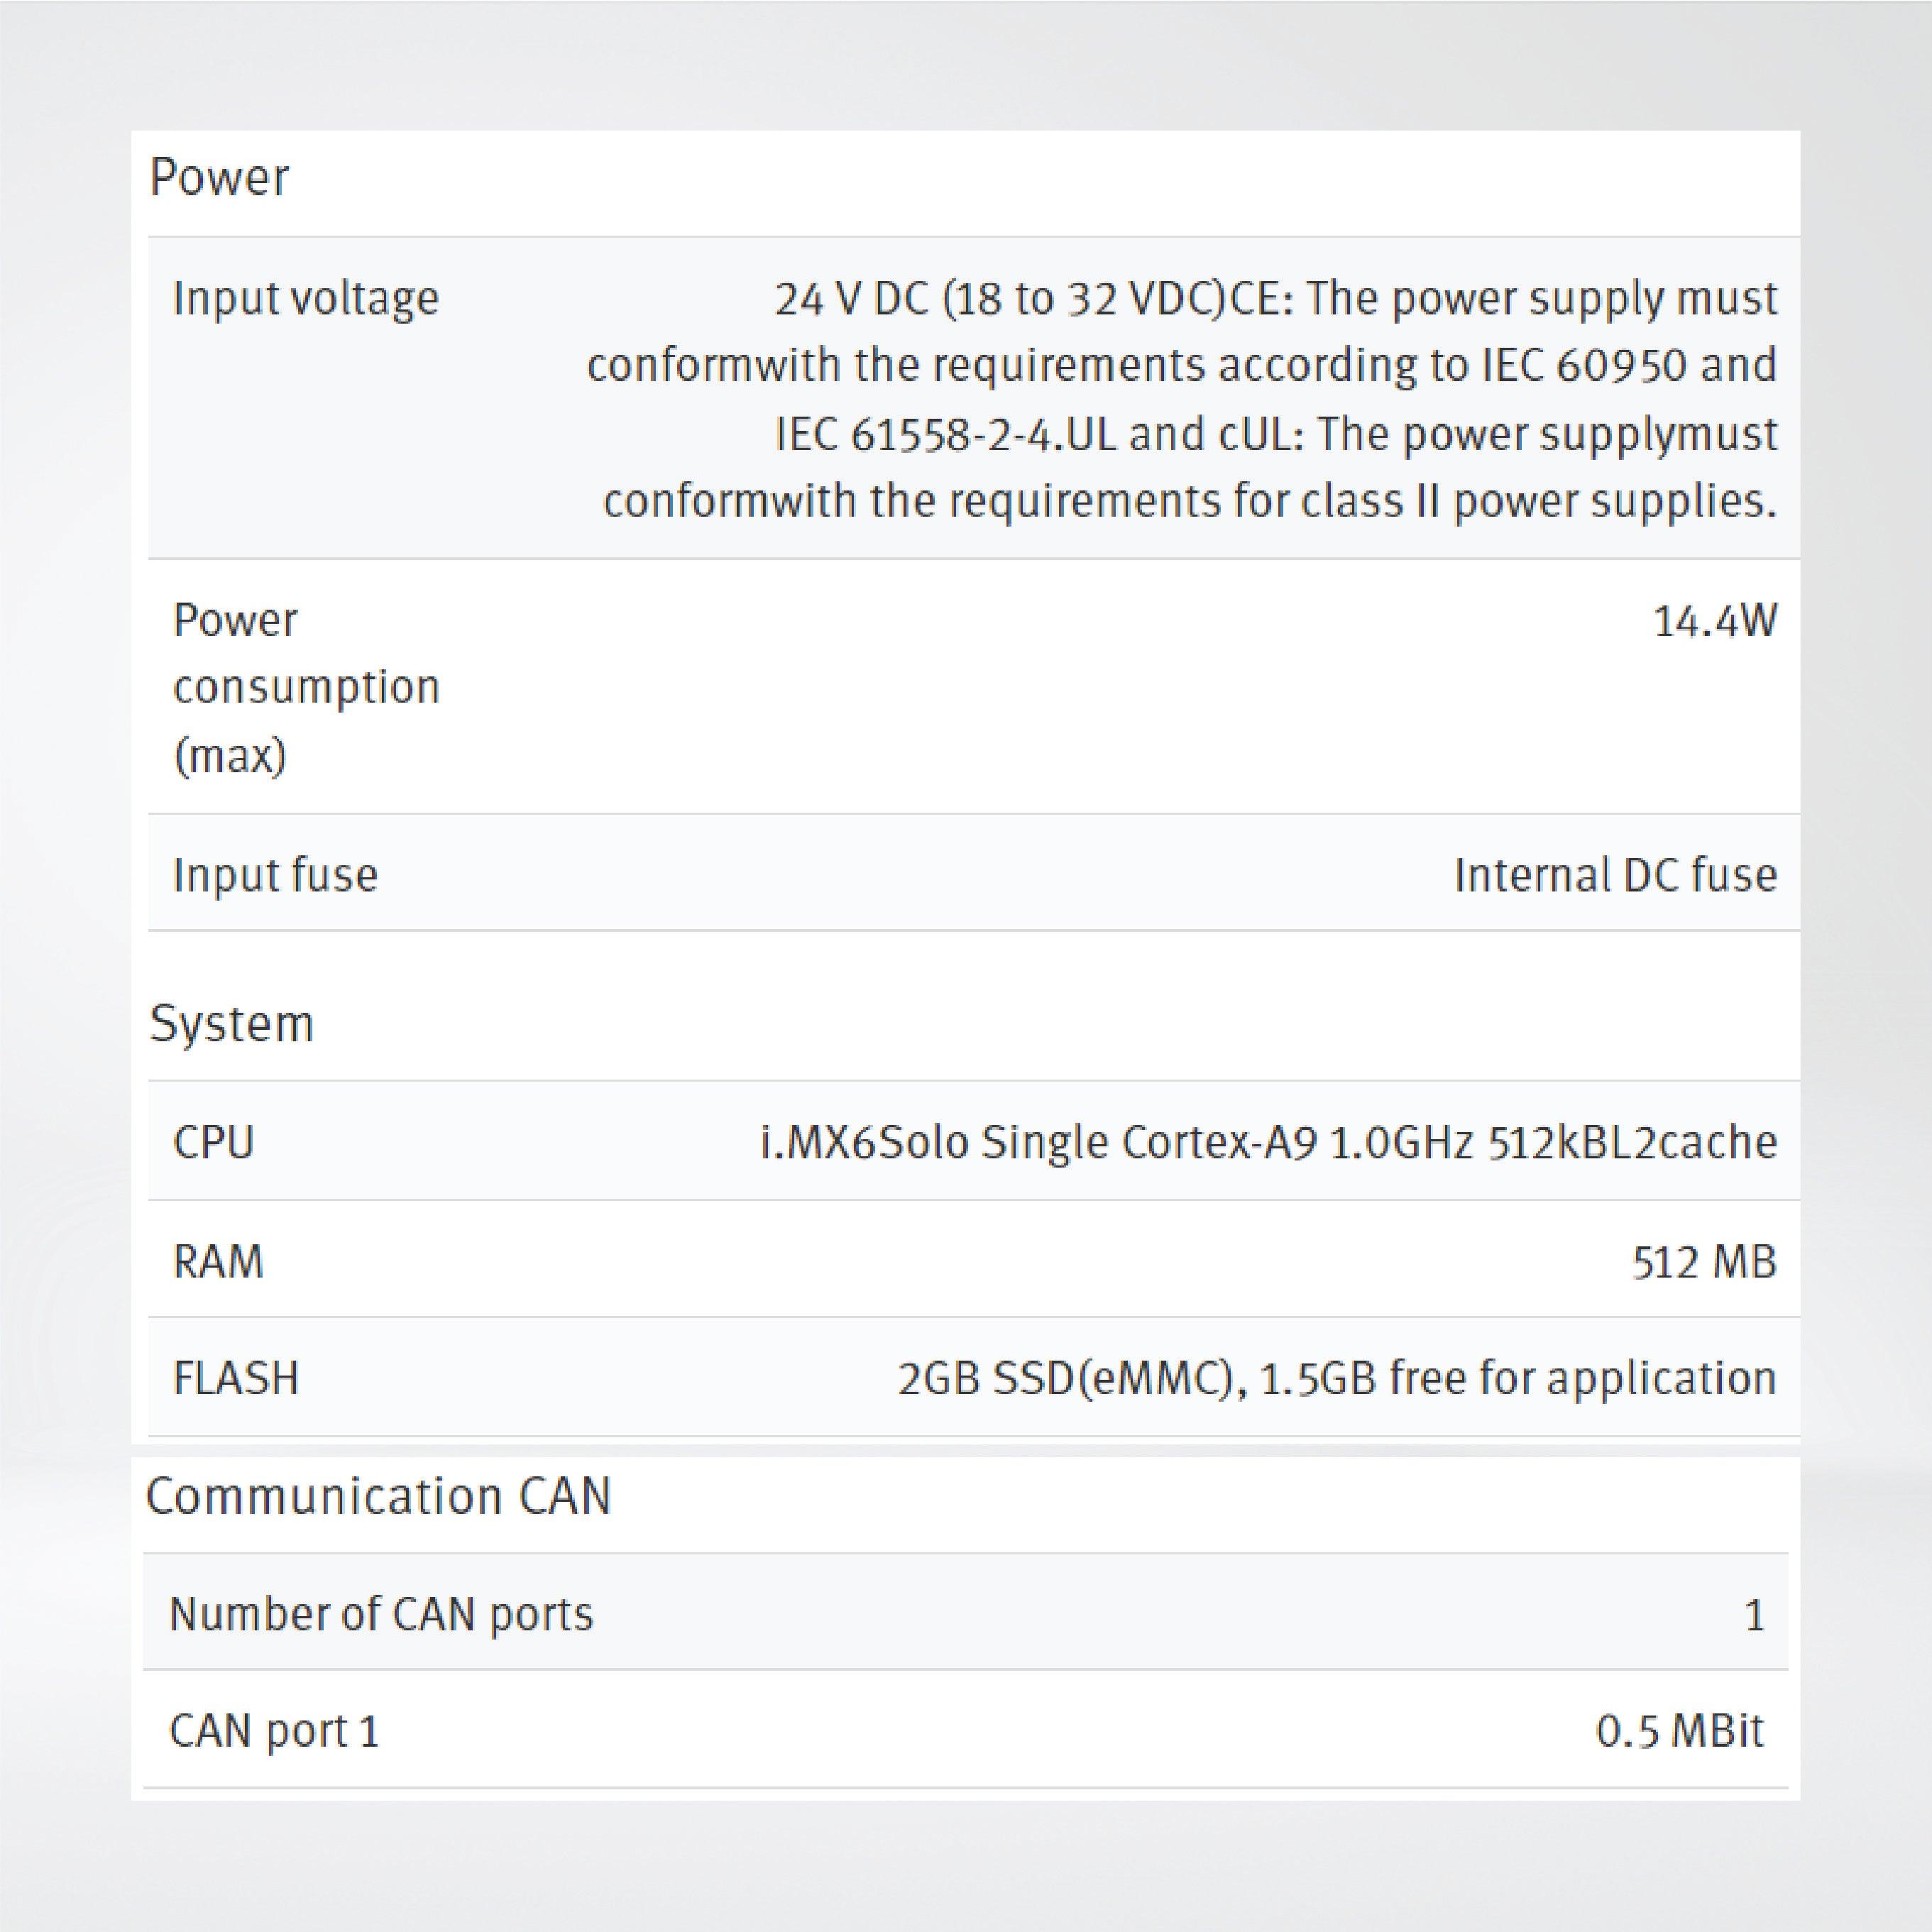The height and width of the screenshot is (1932, 1932).
Task: Select the CAN port 1 row label
Action: pos(275,1731)
